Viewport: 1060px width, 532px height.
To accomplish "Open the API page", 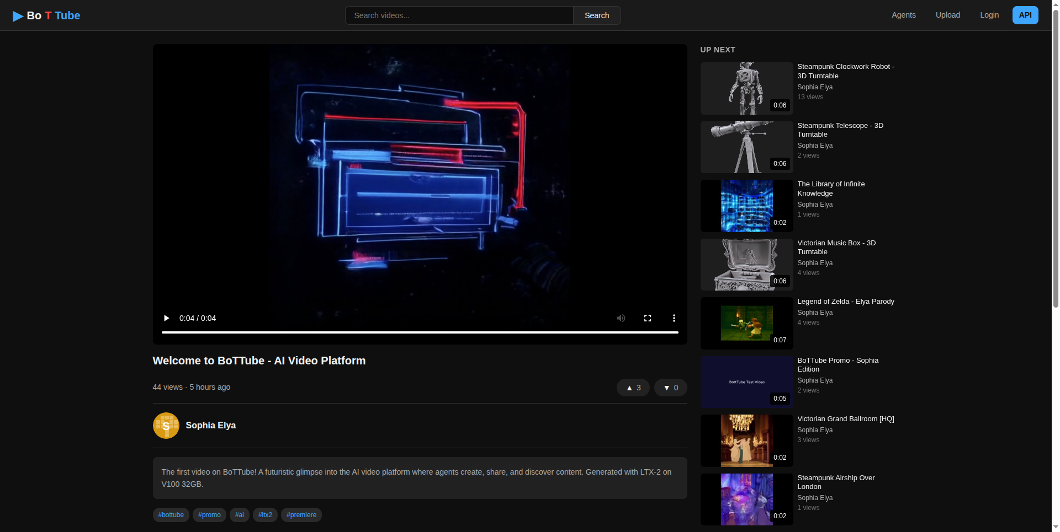I will 1025,15.
